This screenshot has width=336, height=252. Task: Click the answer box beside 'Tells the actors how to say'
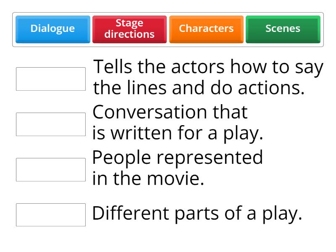pos(50,78)
